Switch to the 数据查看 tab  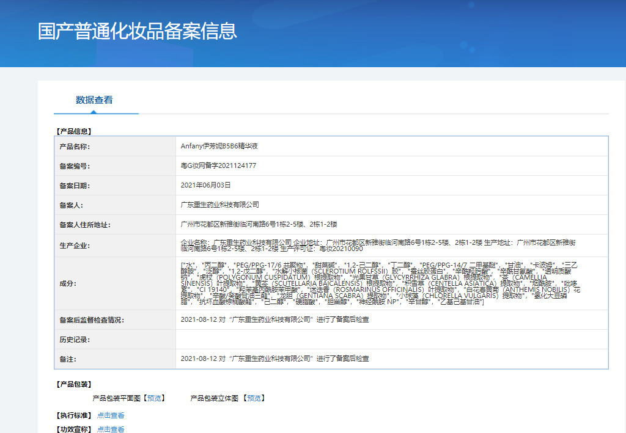(94, 100)
